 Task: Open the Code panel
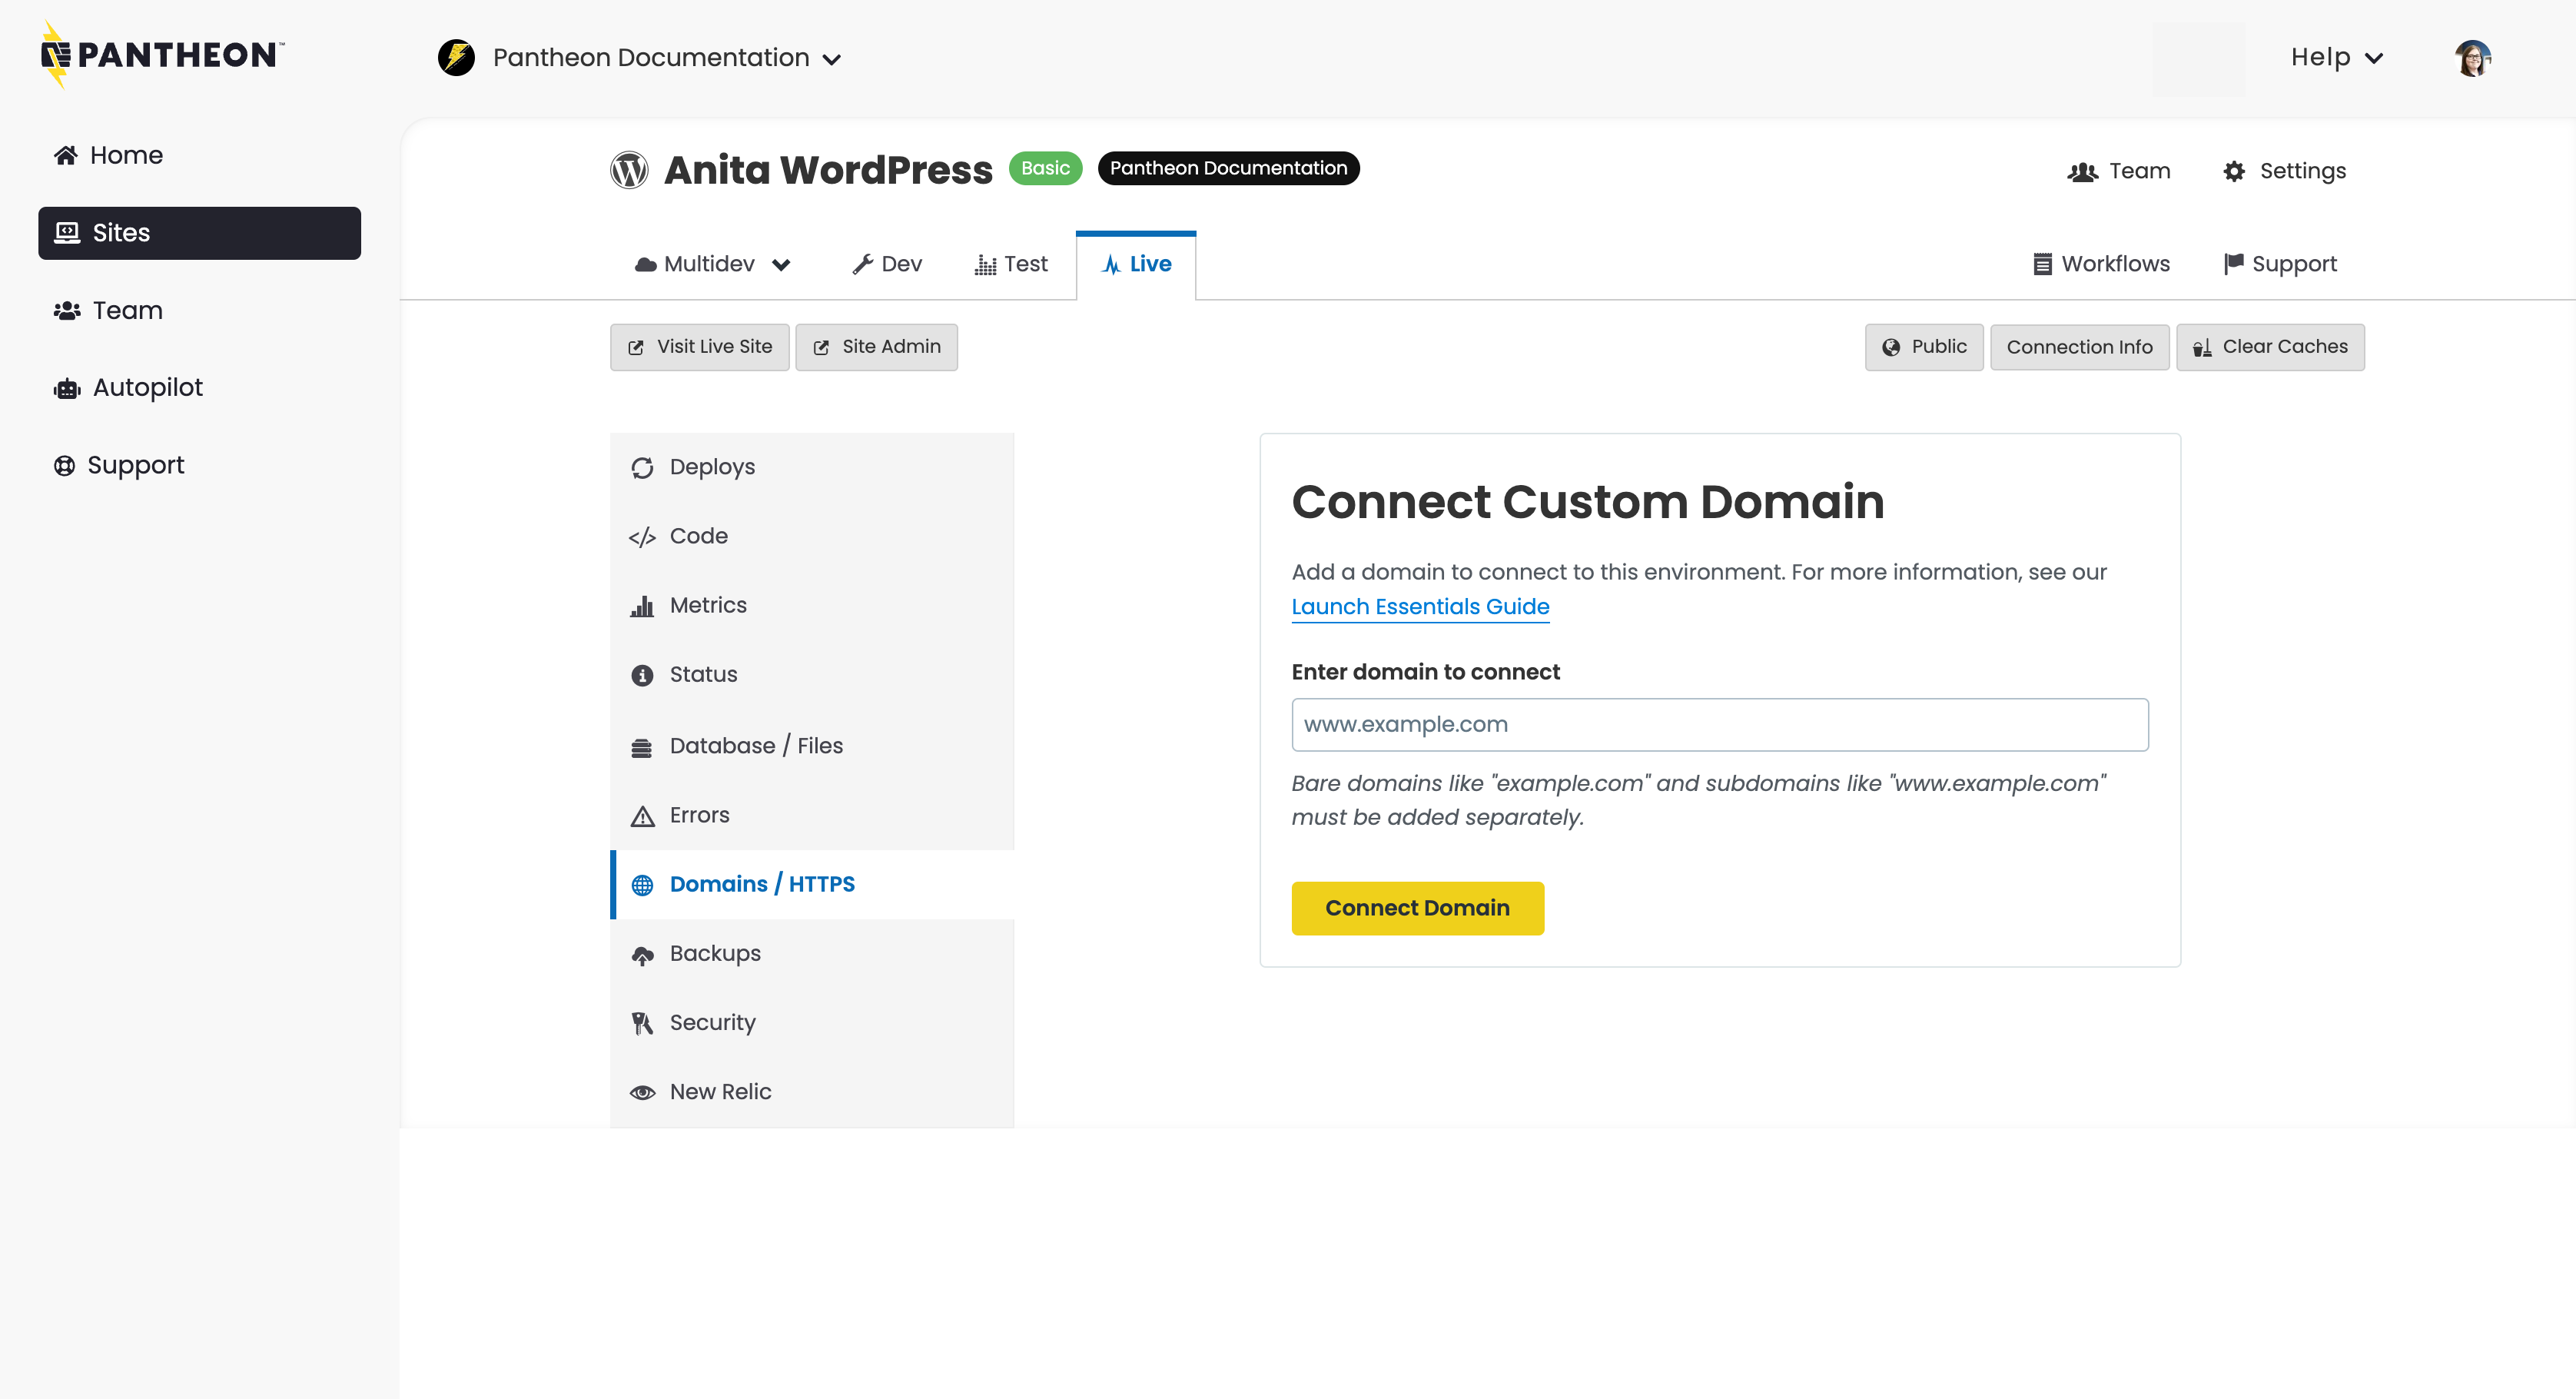tap(698, 536)
